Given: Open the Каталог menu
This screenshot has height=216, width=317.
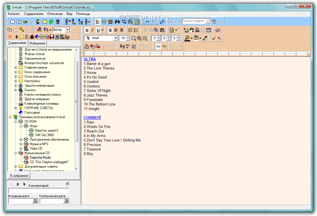Looking at the screenshot, I should (14, 14).
